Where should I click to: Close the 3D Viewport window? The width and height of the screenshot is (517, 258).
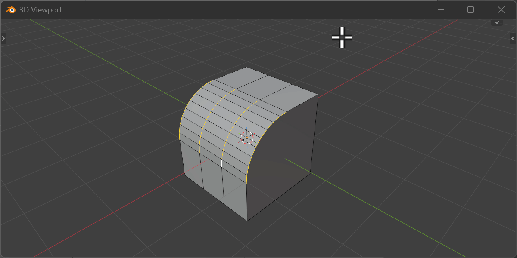point(501,9)
